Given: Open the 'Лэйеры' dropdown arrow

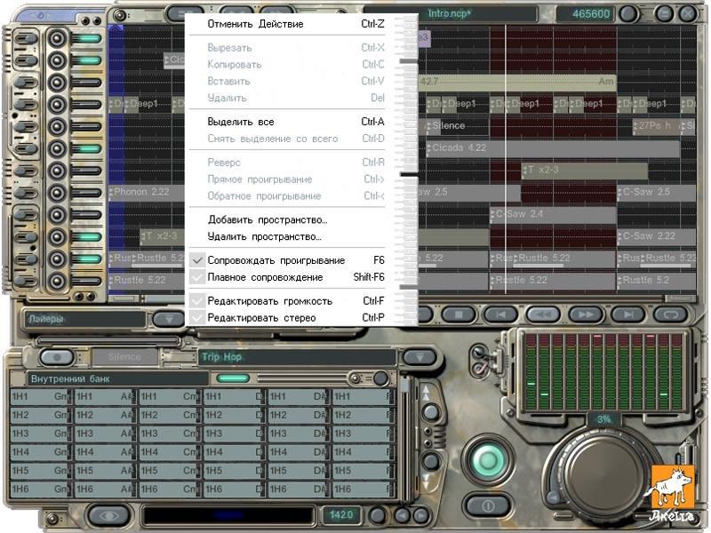Looking at the screenshot, I should pyautogui.click(x=168, y=319).
